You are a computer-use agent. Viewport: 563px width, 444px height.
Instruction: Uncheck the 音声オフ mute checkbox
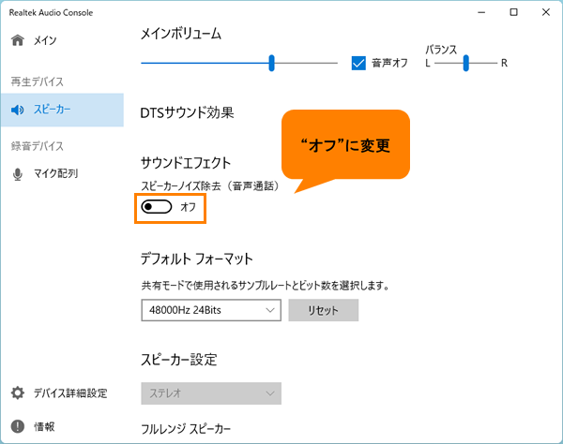click(358, 63)
